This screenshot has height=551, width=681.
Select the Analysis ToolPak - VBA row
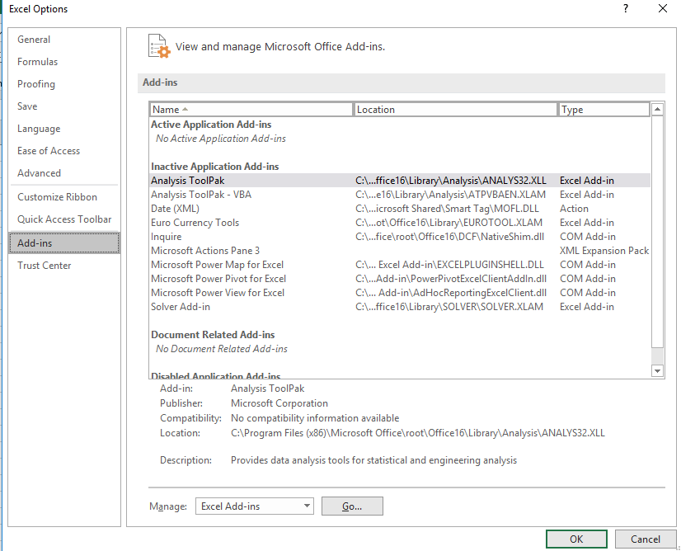click(x=400, y=194)
